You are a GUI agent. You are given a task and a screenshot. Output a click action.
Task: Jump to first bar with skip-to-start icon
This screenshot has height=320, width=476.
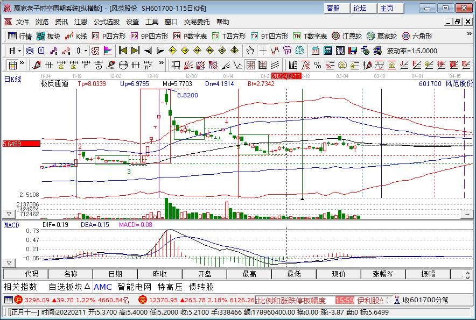click(x=123, y=51)
